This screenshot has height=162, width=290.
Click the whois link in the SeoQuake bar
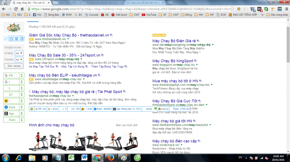149,109
